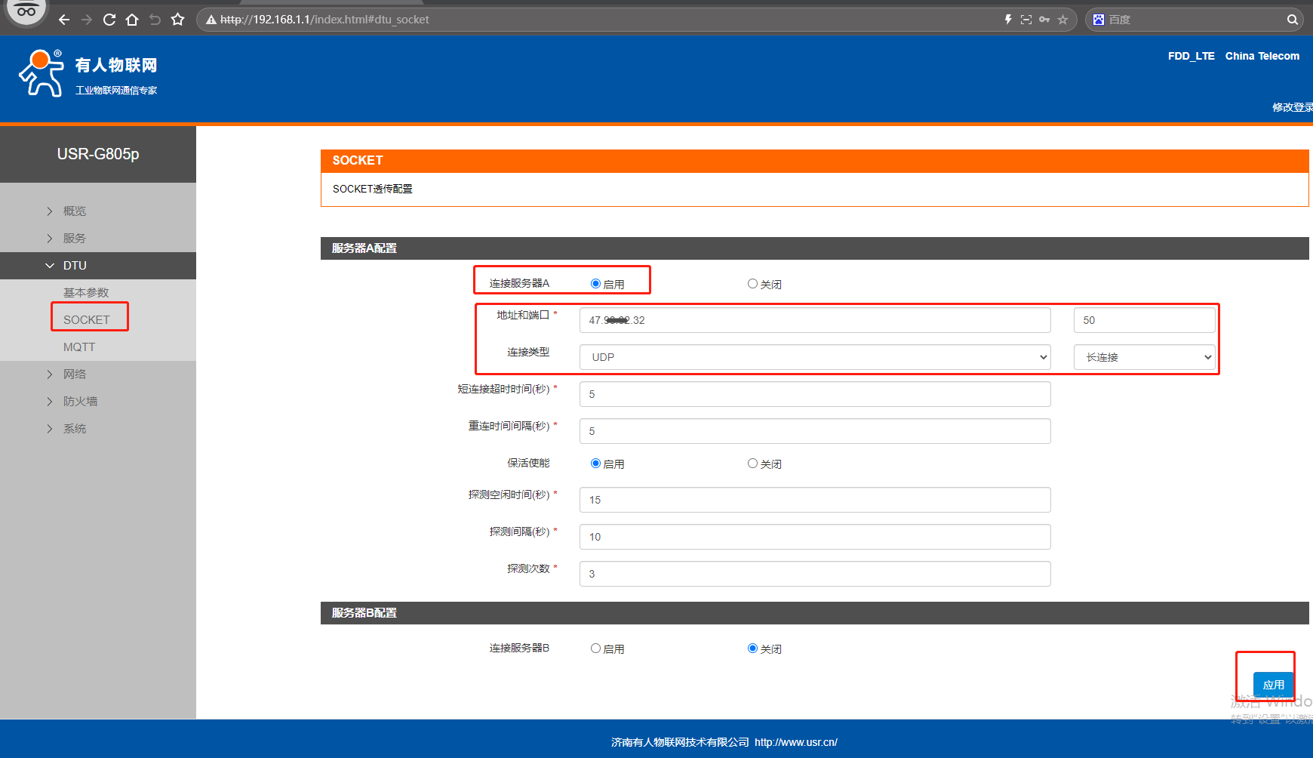Open 基本参数 under DTU

pyautogui.click(x=86, y=293)
